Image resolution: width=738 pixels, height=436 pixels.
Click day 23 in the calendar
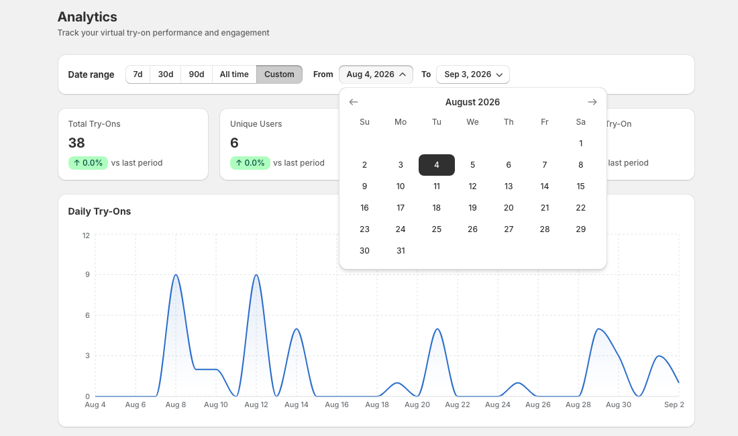[365, 229]
